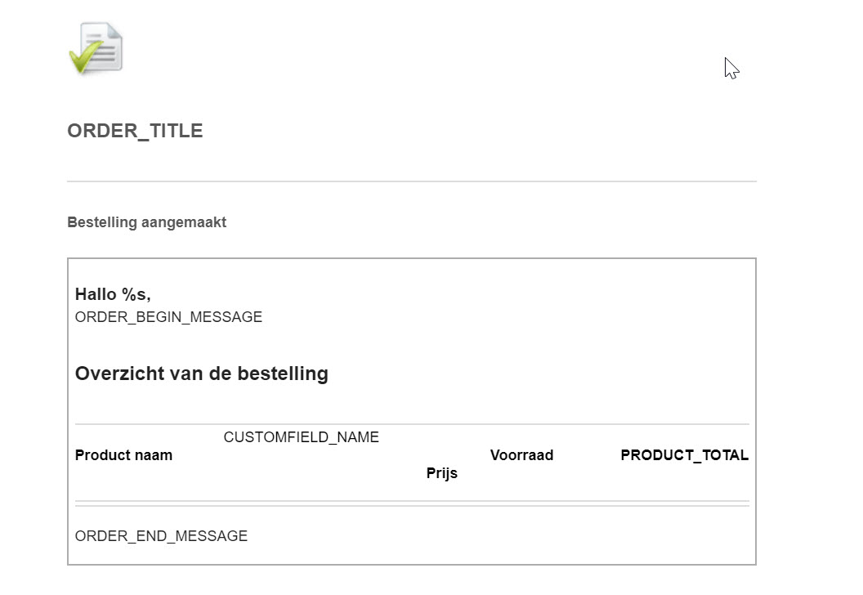
Task: Select Overzicht van de bestelling heading
Action: (x=201, y=374)
